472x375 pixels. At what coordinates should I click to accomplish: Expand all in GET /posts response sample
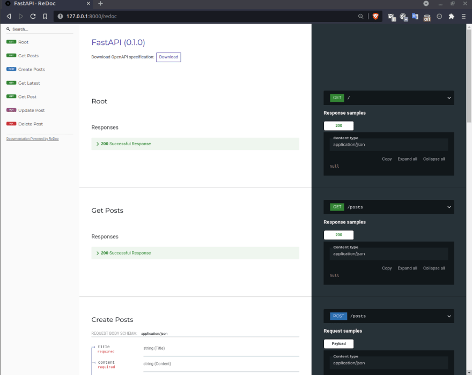click(x=407, y=268)
